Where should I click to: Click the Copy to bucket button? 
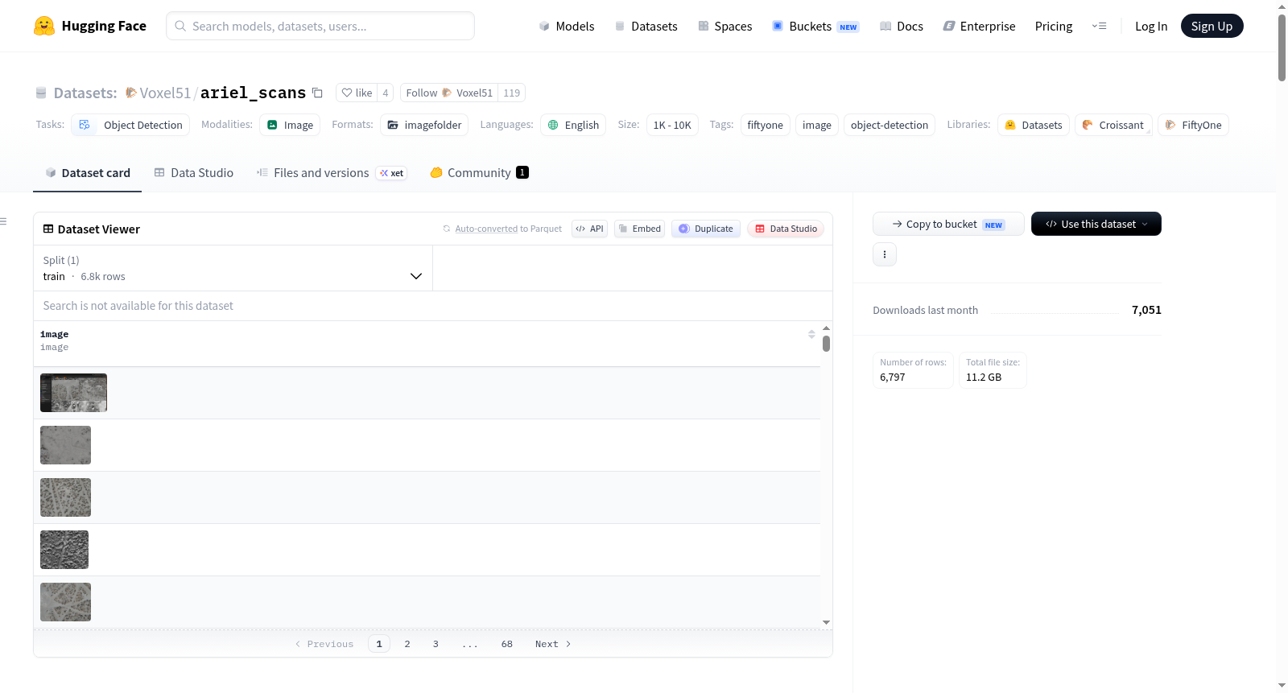click(948, 224)
